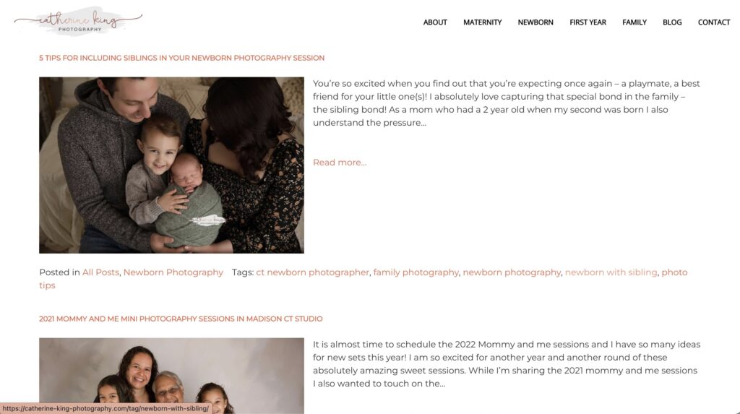Screen dimensions: 740x414
Task: Open the Newborn Photography category link
Action: [173, 272]
